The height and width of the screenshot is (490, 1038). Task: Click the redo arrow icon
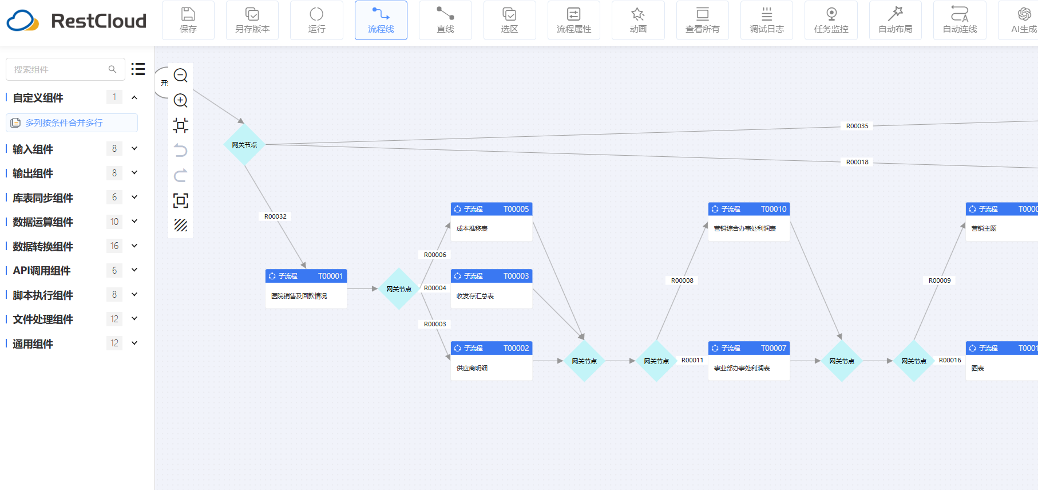tap(180, 176)
